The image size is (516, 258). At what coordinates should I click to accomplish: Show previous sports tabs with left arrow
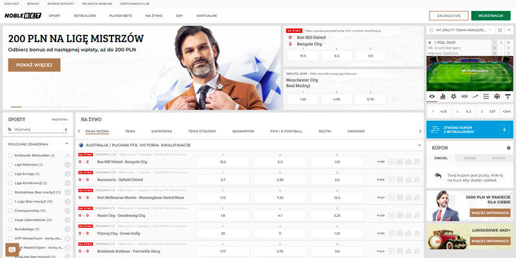(79, 131)
